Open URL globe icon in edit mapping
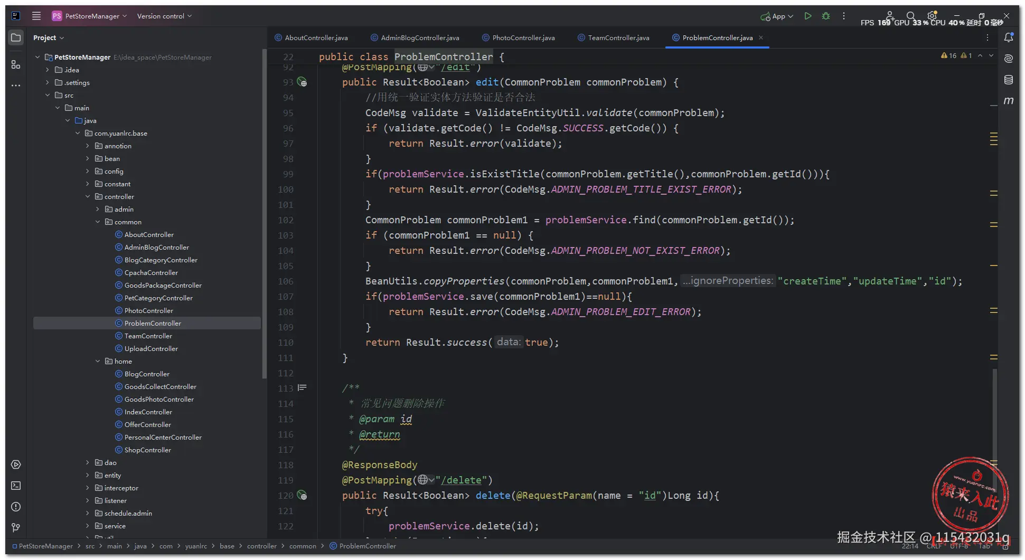Screen dimensions: 1025x560 (426, 67)
